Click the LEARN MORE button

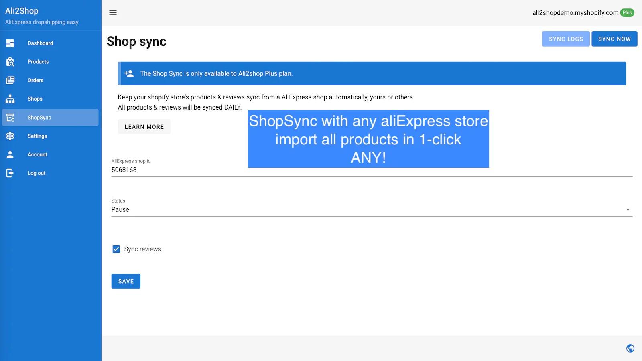144,127
